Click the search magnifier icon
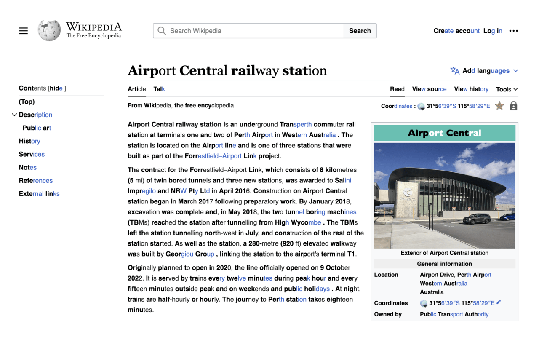Screen dimensions: 539x337 point(162,31)
